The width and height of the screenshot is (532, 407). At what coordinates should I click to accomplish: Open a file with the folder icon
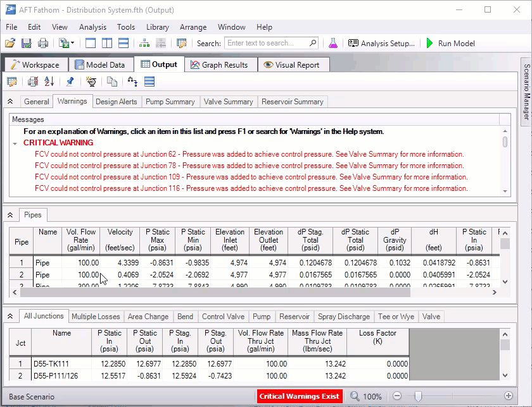point(10,44)
